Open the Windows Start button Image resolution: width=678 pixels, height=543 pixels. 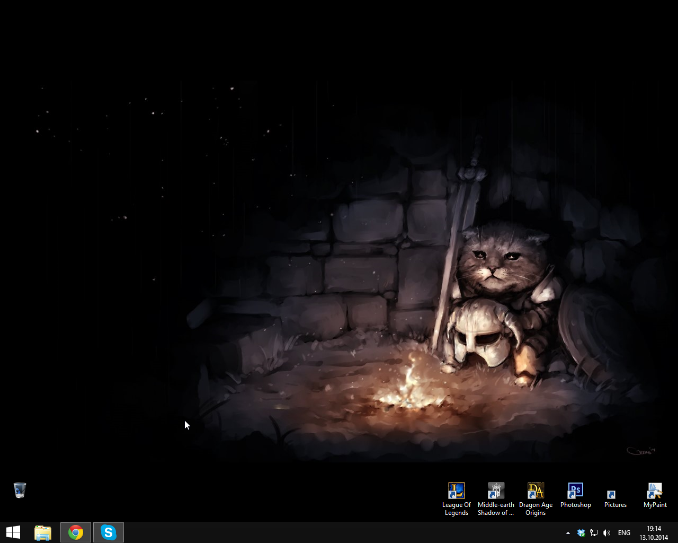click(13, 532)
